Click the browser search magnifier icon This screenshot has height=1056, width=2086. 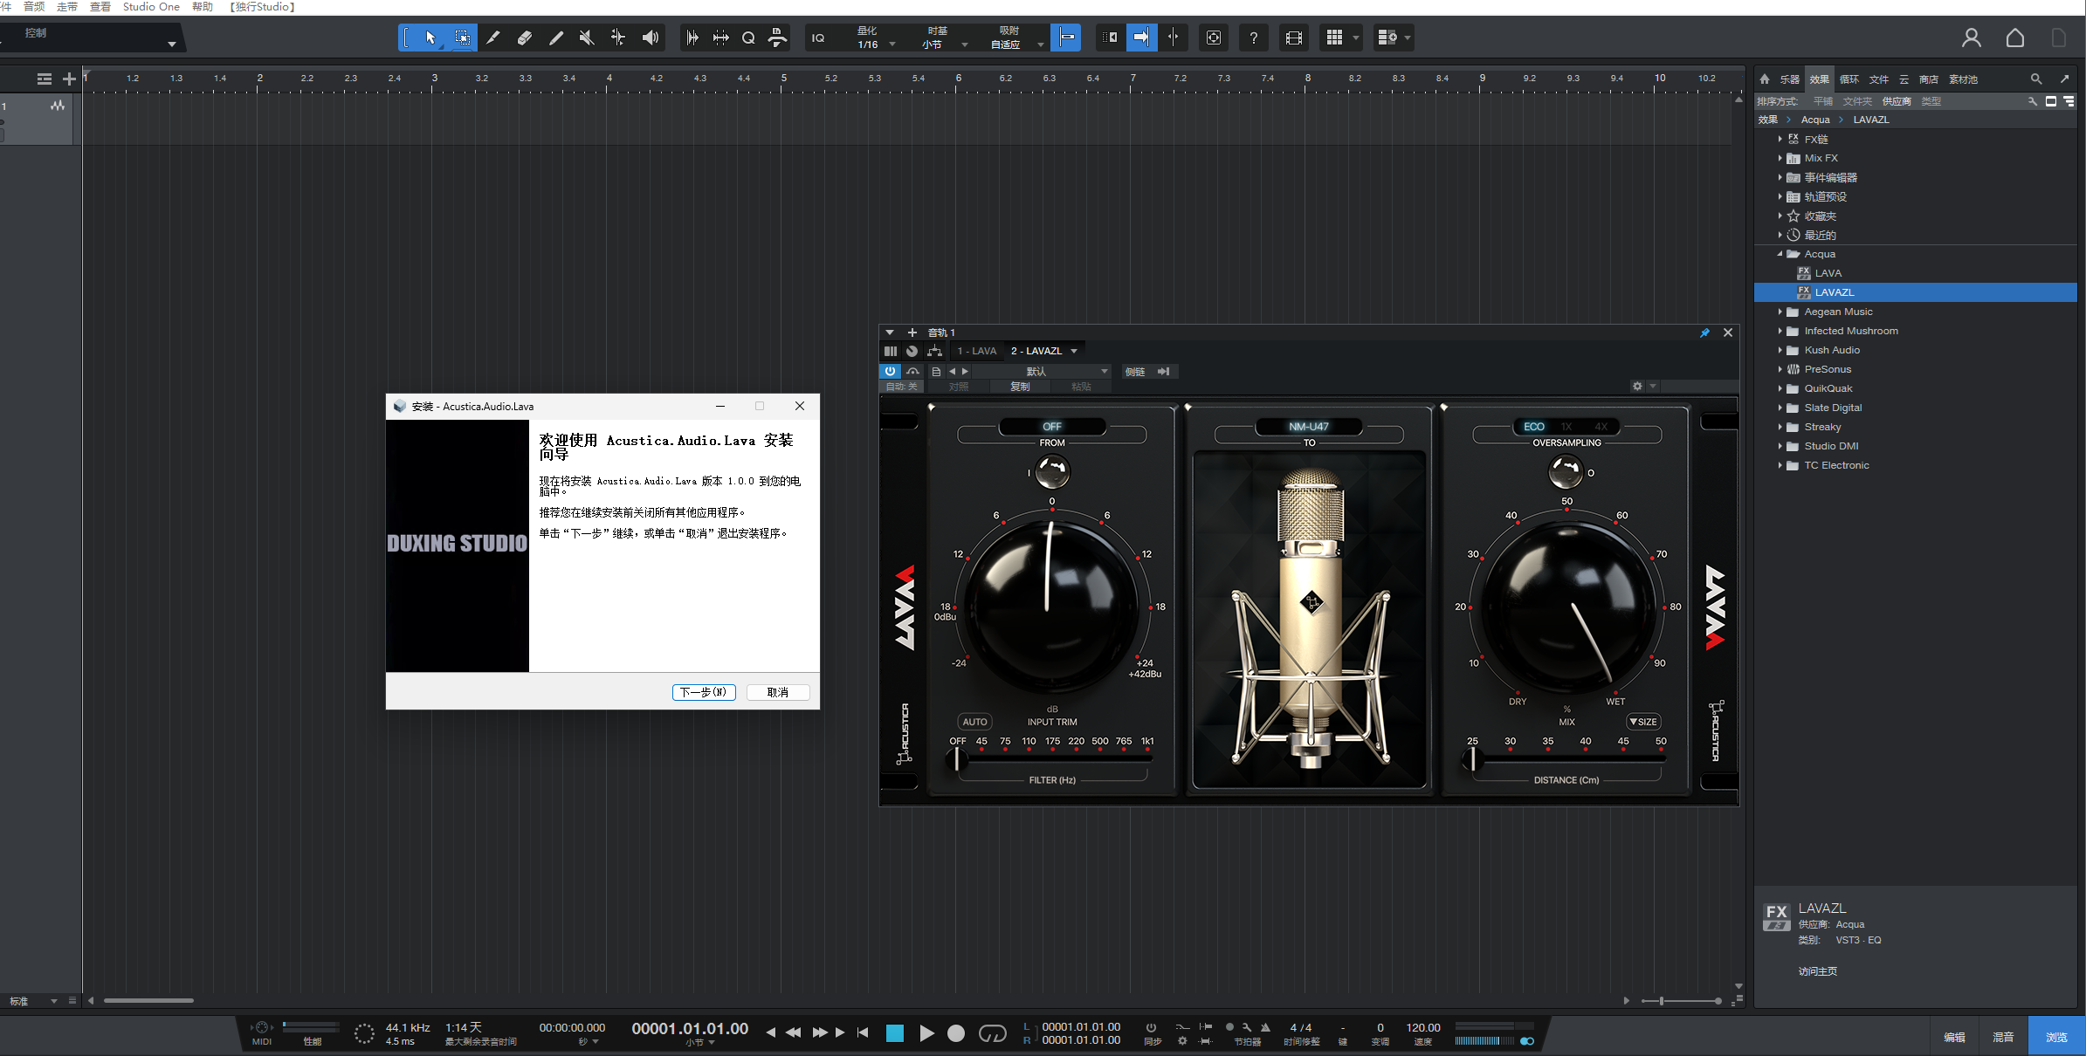(x=2036, y=79)
